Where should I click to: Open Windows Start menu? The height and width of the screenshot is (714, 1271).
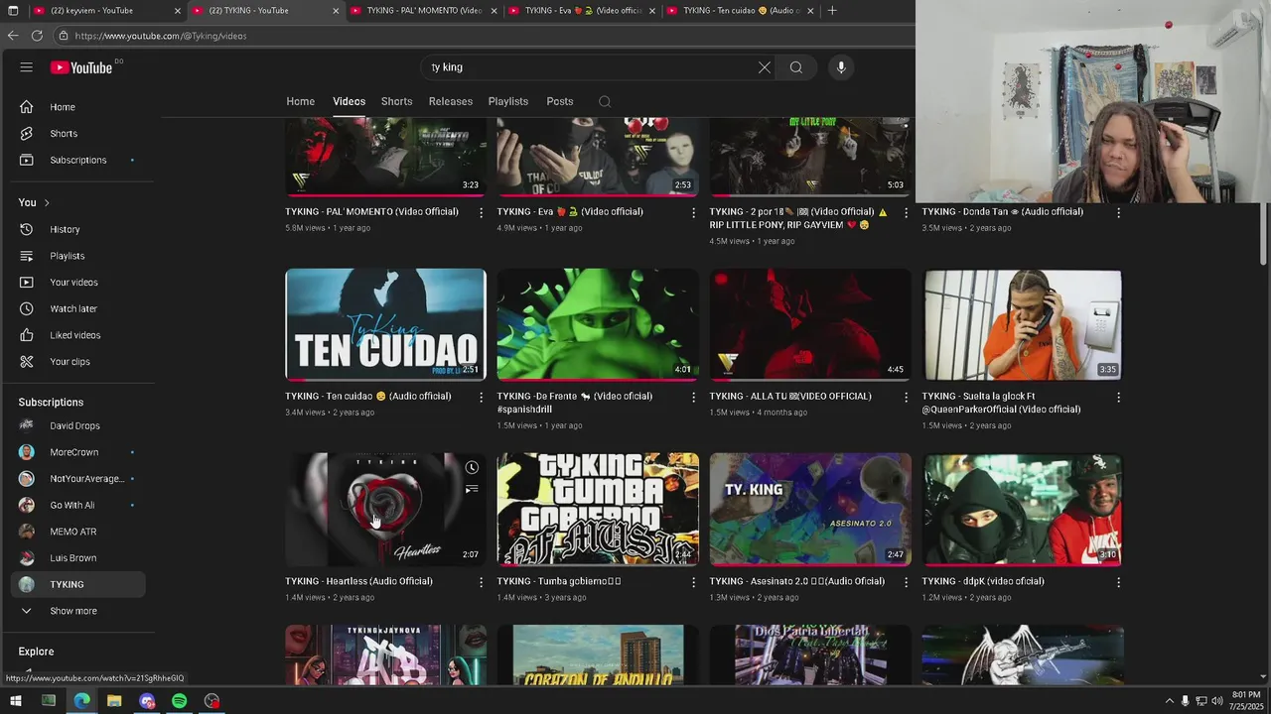pyautogui.click(x=15, y=701)
